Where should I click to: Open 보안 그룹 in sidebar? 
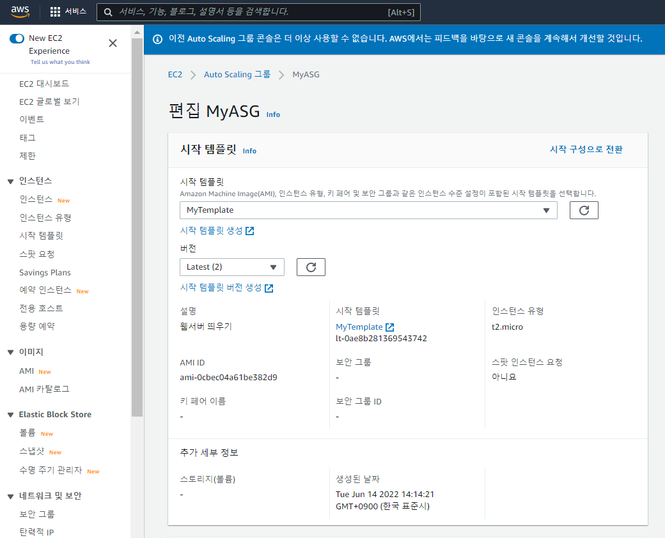coord(36,514)
